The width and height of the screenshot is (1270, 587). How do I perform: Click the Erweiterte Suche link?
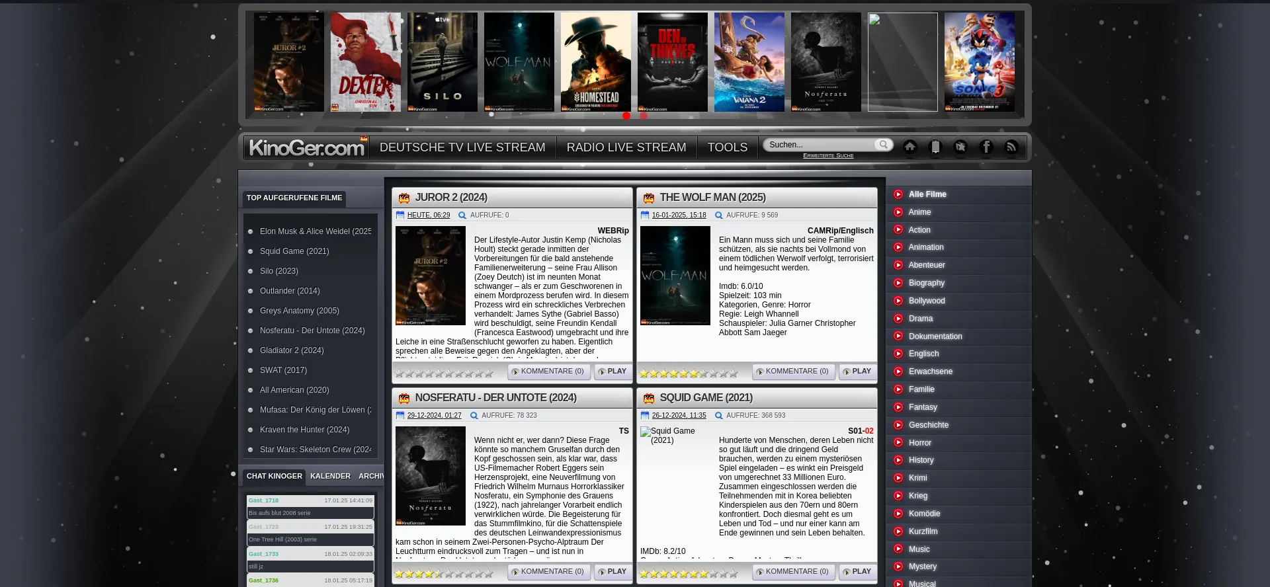[x=828, y=155]
